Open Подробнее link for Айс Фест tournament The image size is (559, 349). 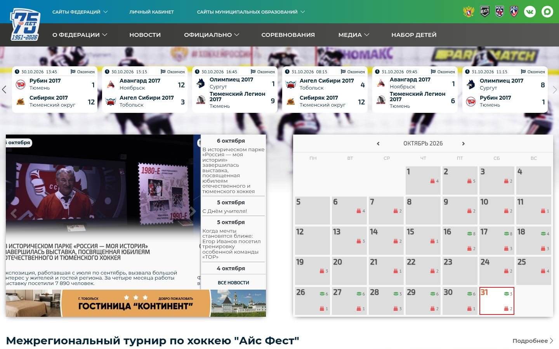click(x=533, y=341)
